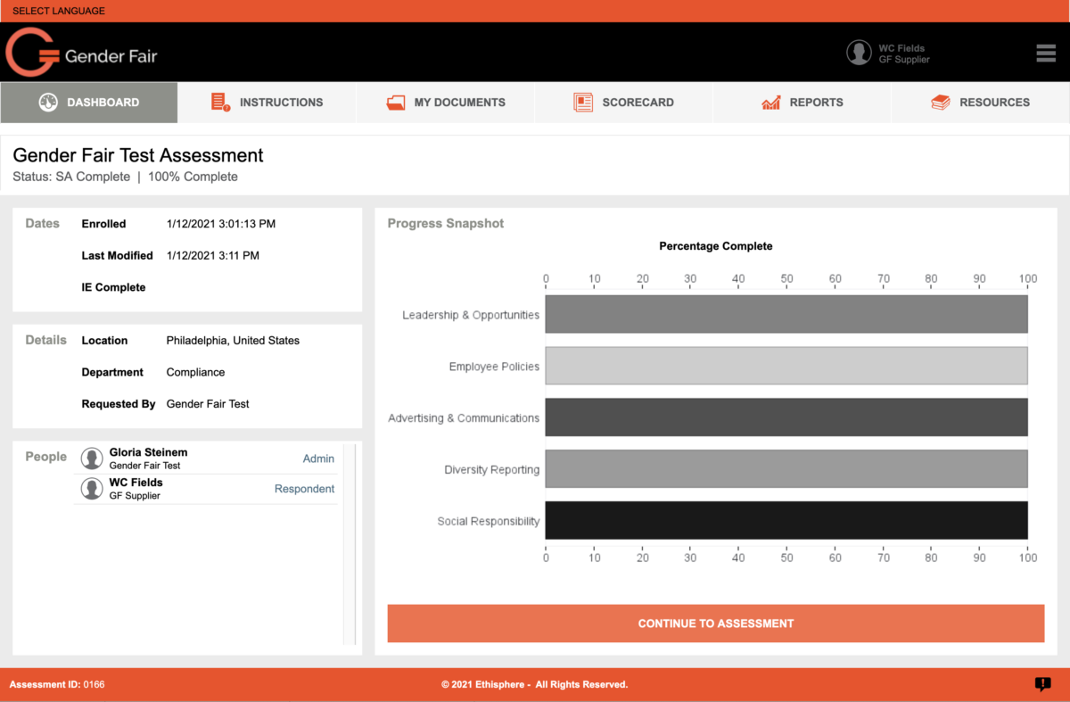Click the Resources books icon
The height and width of the screenshot is (702, 1070).
click(x=941, y=103)
